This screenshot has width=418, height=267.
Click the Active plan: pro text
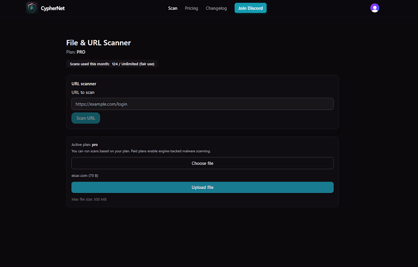coord(84,144)
